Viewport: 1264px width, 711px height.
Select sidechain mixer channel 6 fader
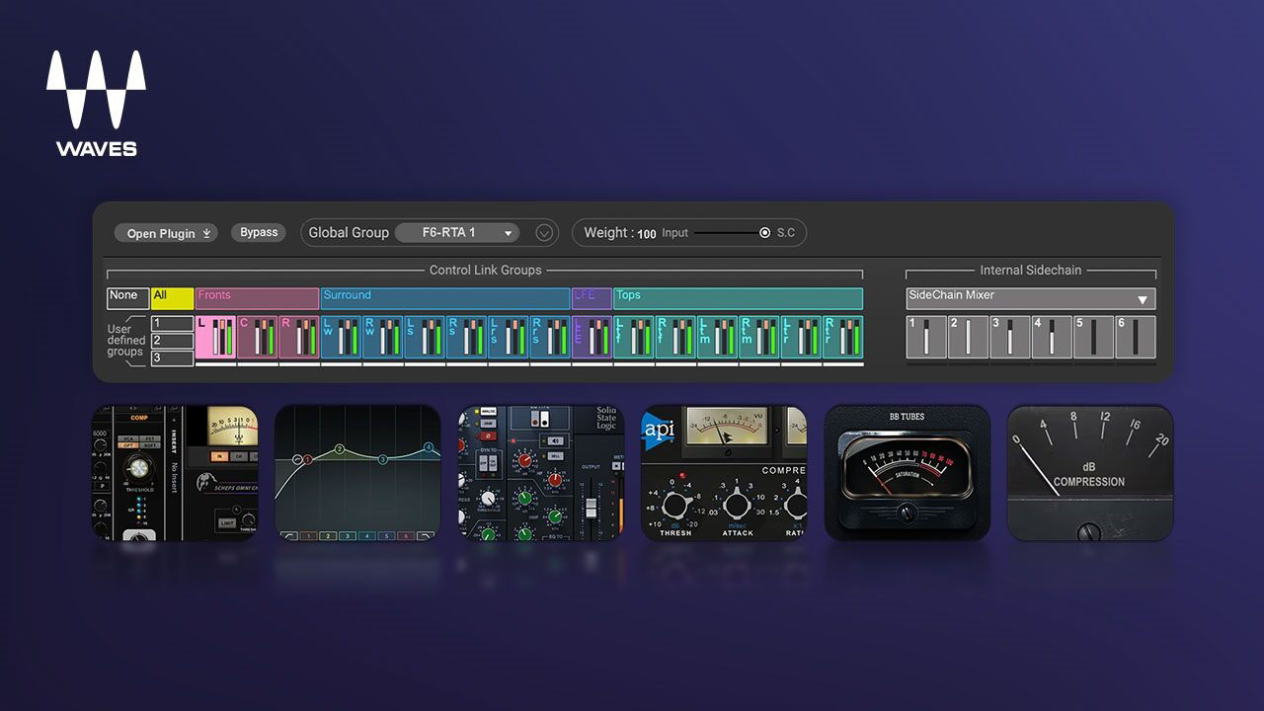pos(1135,337)
